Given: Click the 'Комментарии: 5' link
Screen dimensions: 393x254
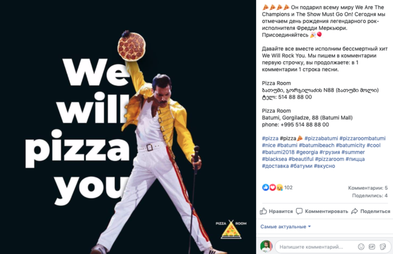Looking at the screenshot, I should click(368, 188).
